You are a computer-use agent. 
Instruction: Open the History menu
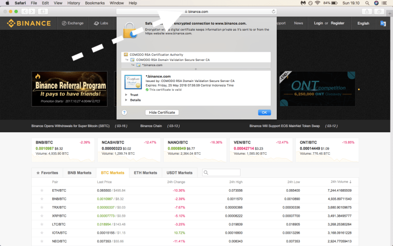coord(74,3)
